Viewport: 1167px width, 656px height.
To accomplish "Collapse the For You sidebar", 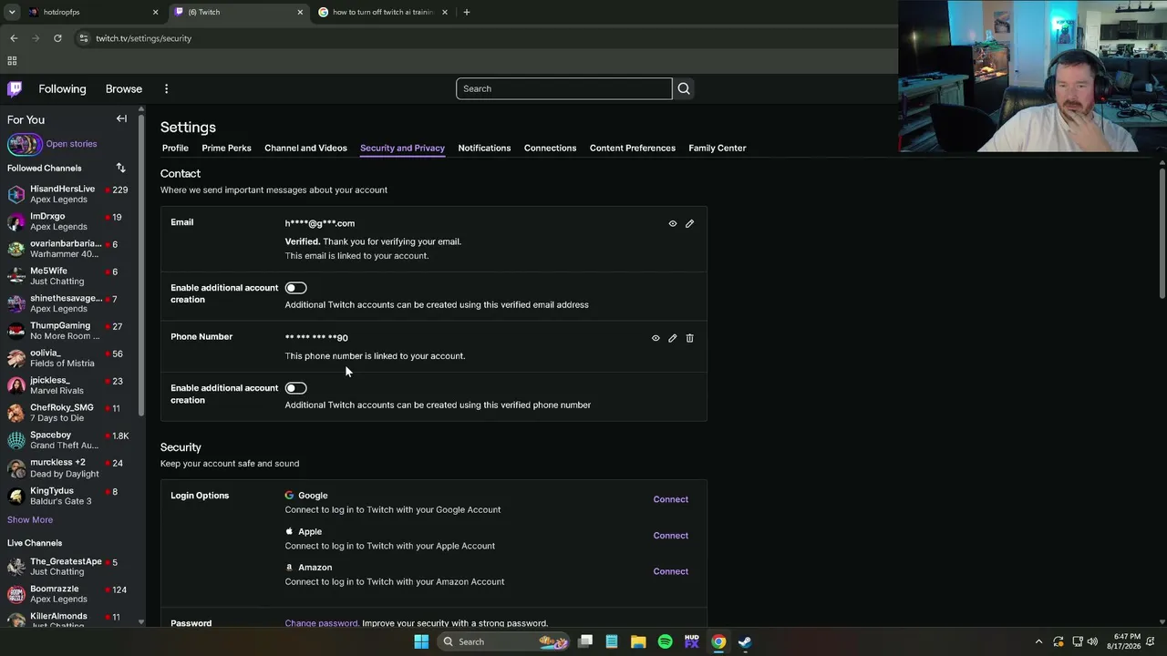I will [x=121, y=118].
